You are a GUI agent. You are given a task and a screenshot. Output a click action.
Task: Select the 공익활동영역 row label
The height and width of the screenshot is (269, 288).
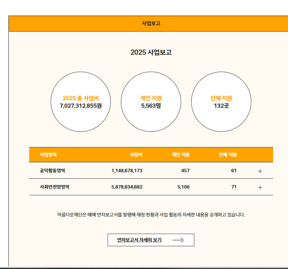pos(53,171)
